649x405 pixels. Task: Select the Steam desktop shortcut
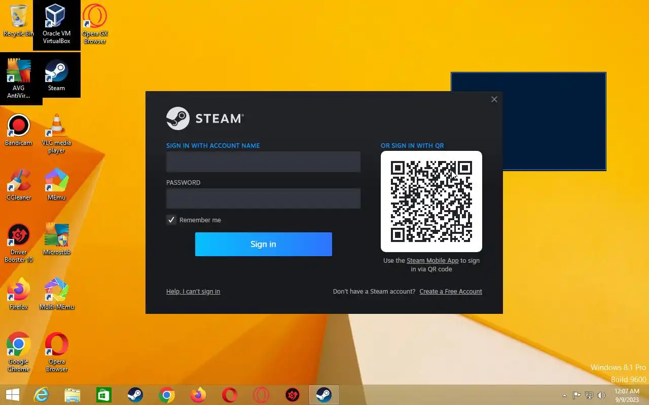coord(56,75)
